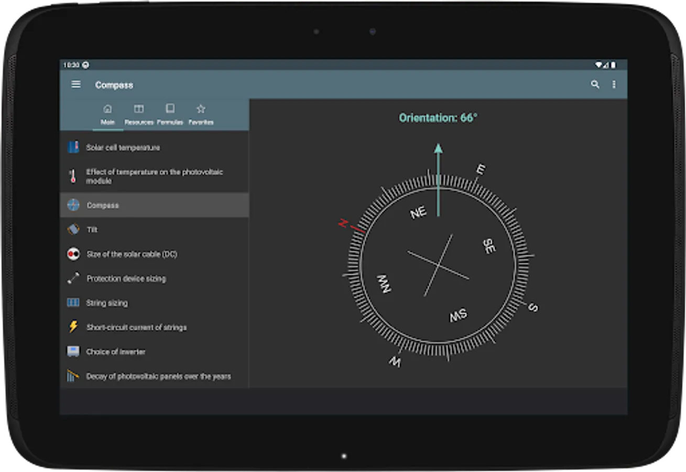Open the hamburger navigation menu
This screenshot has width=686, height=472.
click(x=76, y=84)
